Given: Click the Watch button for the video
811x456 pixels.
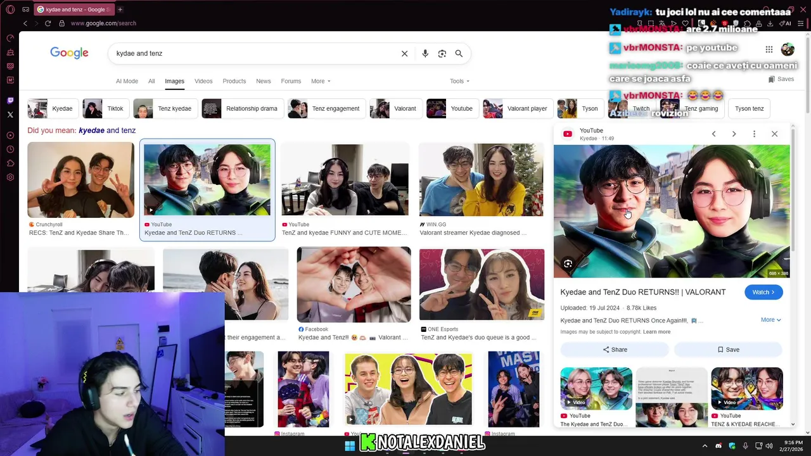Looking at the screenshot, I should click(763, 292).
